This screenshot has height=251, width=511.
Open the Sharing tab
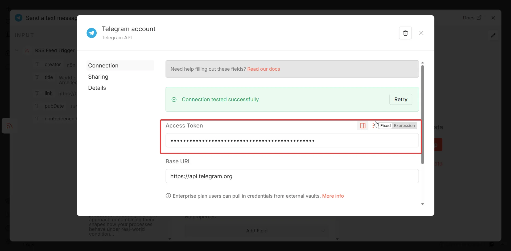pos(98,76)
